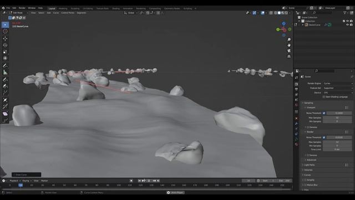Open the Modifiers wrench properties tab

tap(296, 123)
